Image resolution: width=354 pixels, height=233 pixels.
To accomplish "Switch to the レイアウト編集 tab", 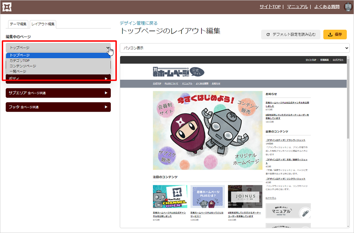I will tap(43, 24).
